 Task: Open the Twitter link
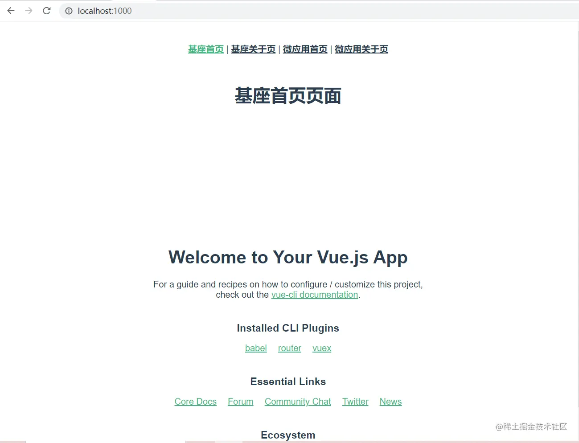[355, 402]
